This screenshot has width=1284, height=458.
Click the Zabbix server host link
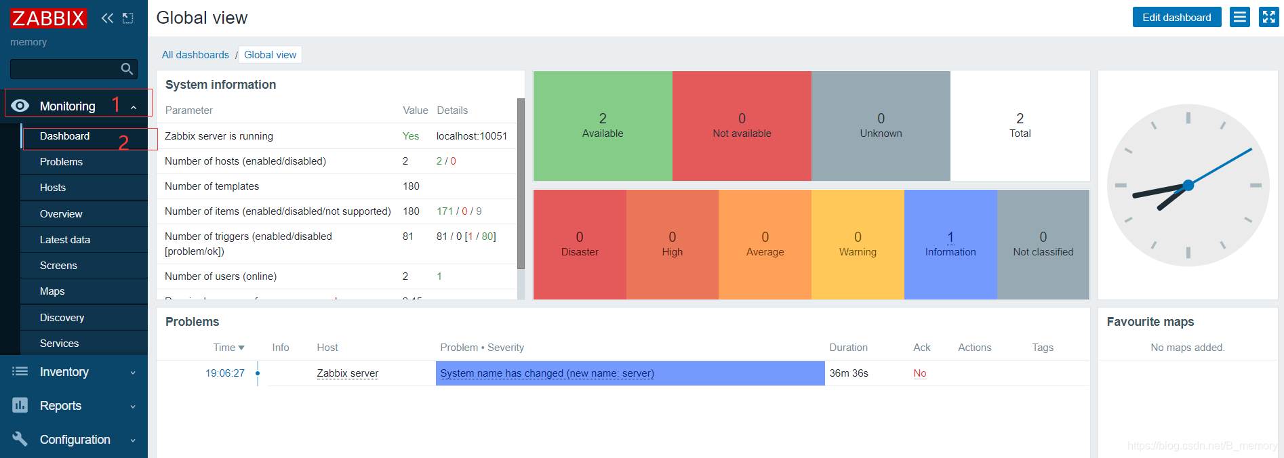click(348, 373)
